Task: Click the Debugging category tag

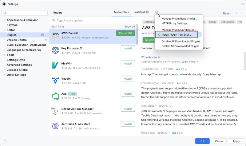Action: [227, 22]
